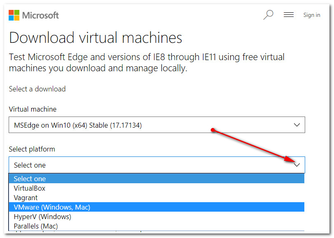Image resolution: width=334 pixels, height=238 pixels.
Task: Click the Sign in link
Action: [x=312, y=15]
